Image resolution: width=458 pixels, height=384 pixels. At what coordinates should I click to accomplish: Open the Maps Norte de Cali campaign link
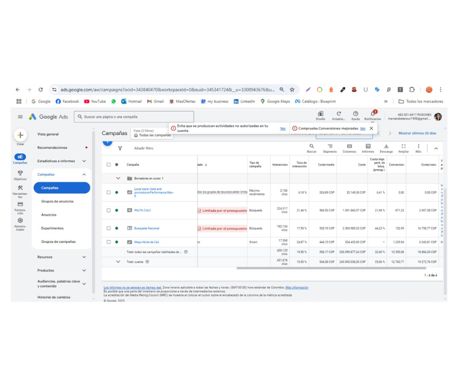click(x=147, y=242)
